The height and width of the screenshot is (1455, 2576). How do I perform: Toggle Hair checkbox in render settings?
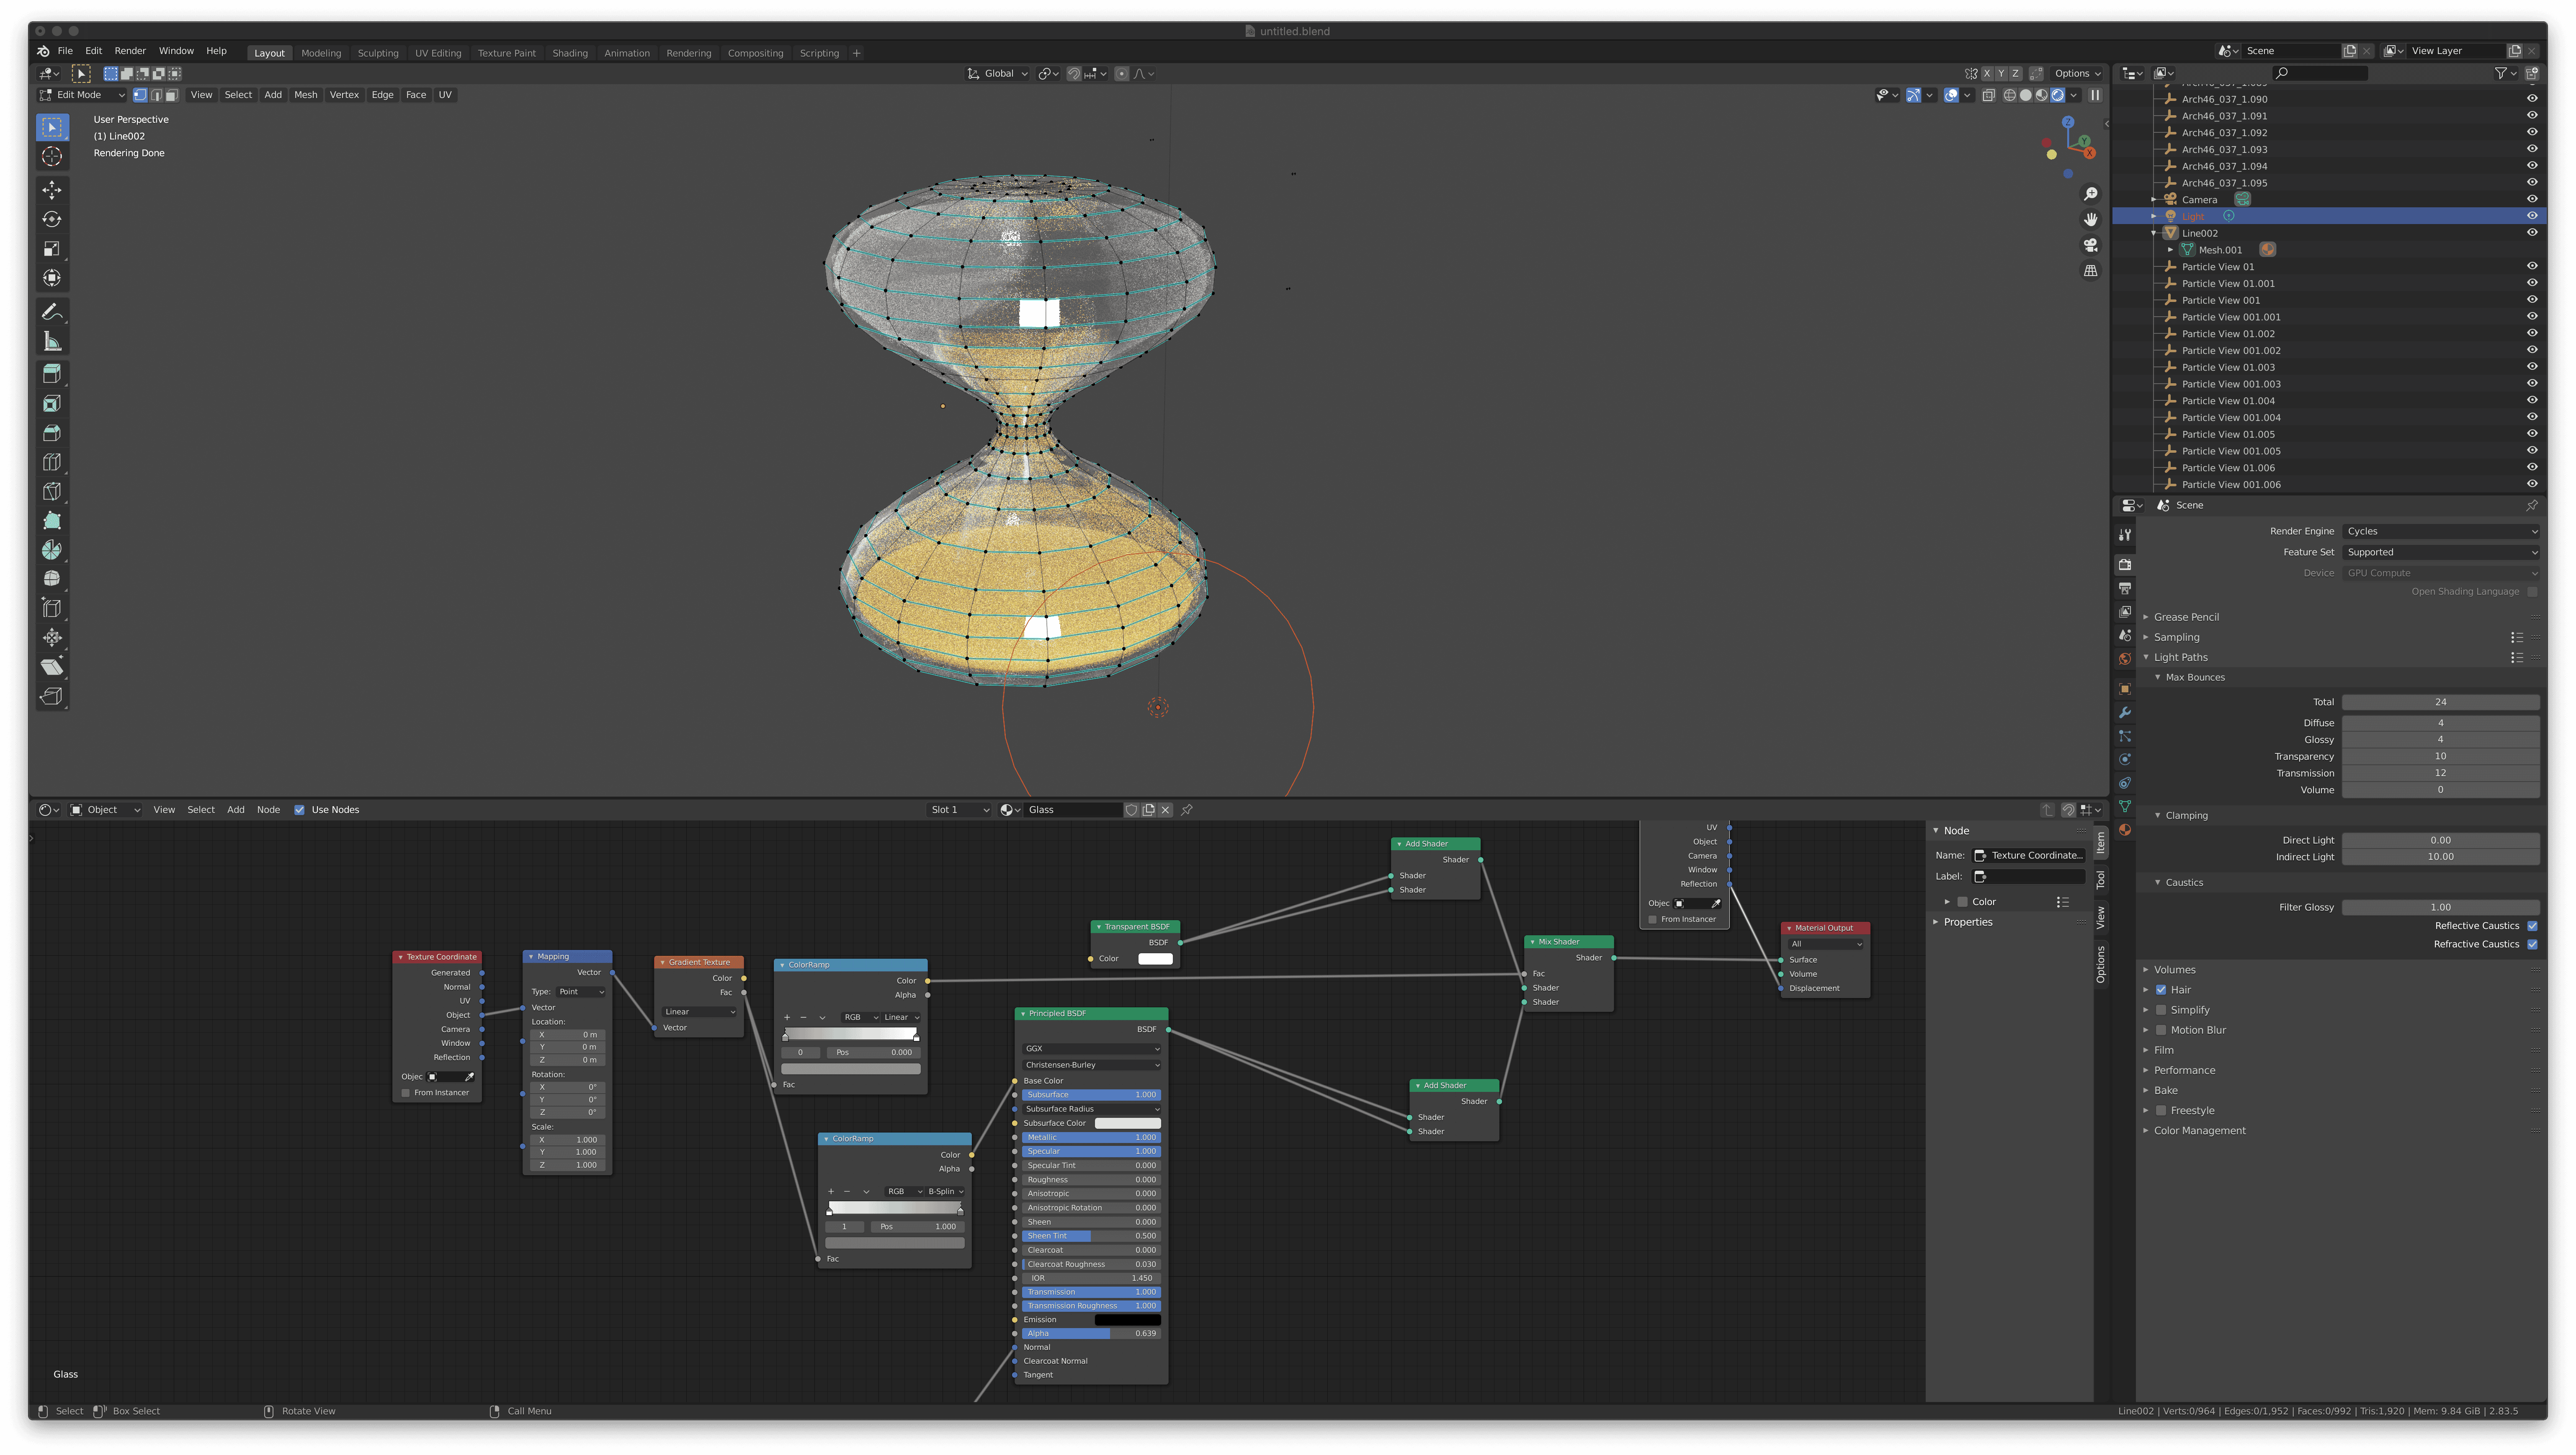[x=2161, y=990]
